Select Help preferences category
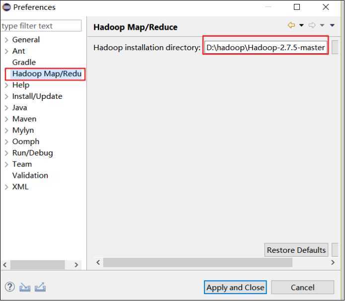Screen dimensions: 345x301 pyautogui.click(x=21, y=85)
